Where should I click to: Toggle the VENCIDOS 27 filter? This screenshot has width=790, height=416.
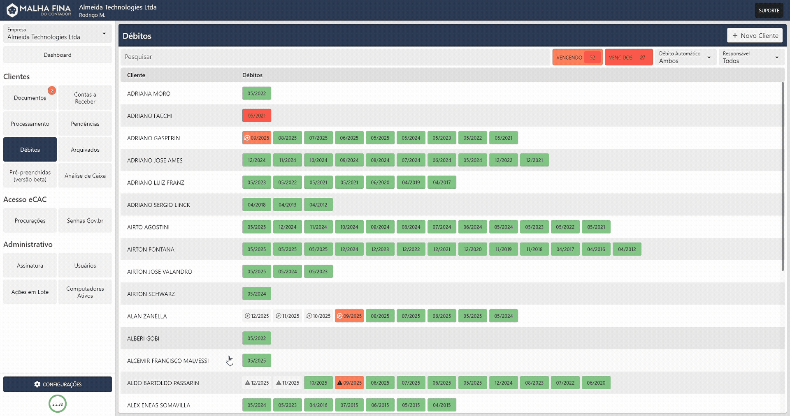pos(628,57)
